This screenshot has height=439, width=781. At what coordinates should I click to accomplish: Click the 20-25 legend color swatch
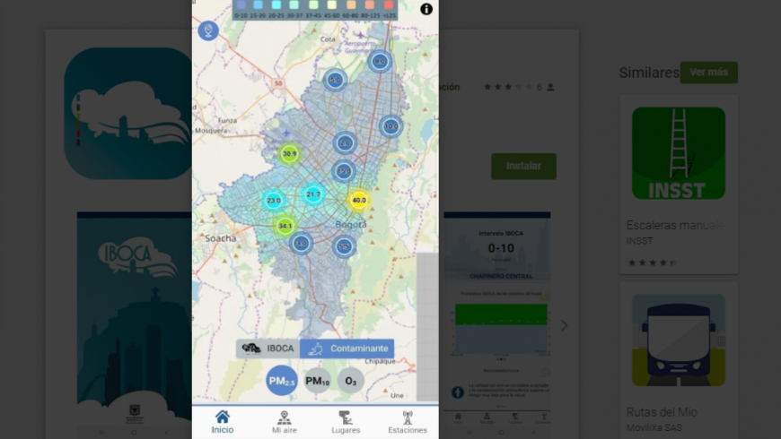pos(276,5)
